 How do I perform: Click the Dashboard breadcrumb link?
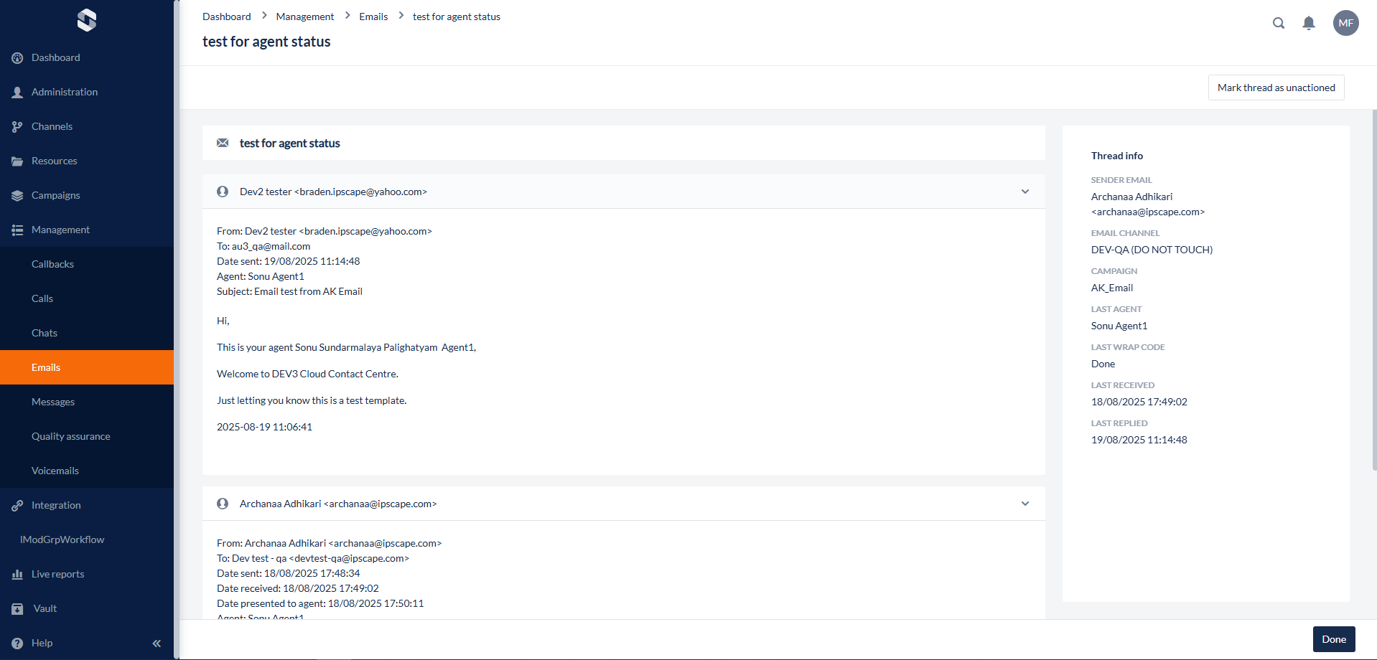click(x=226, y=16)
